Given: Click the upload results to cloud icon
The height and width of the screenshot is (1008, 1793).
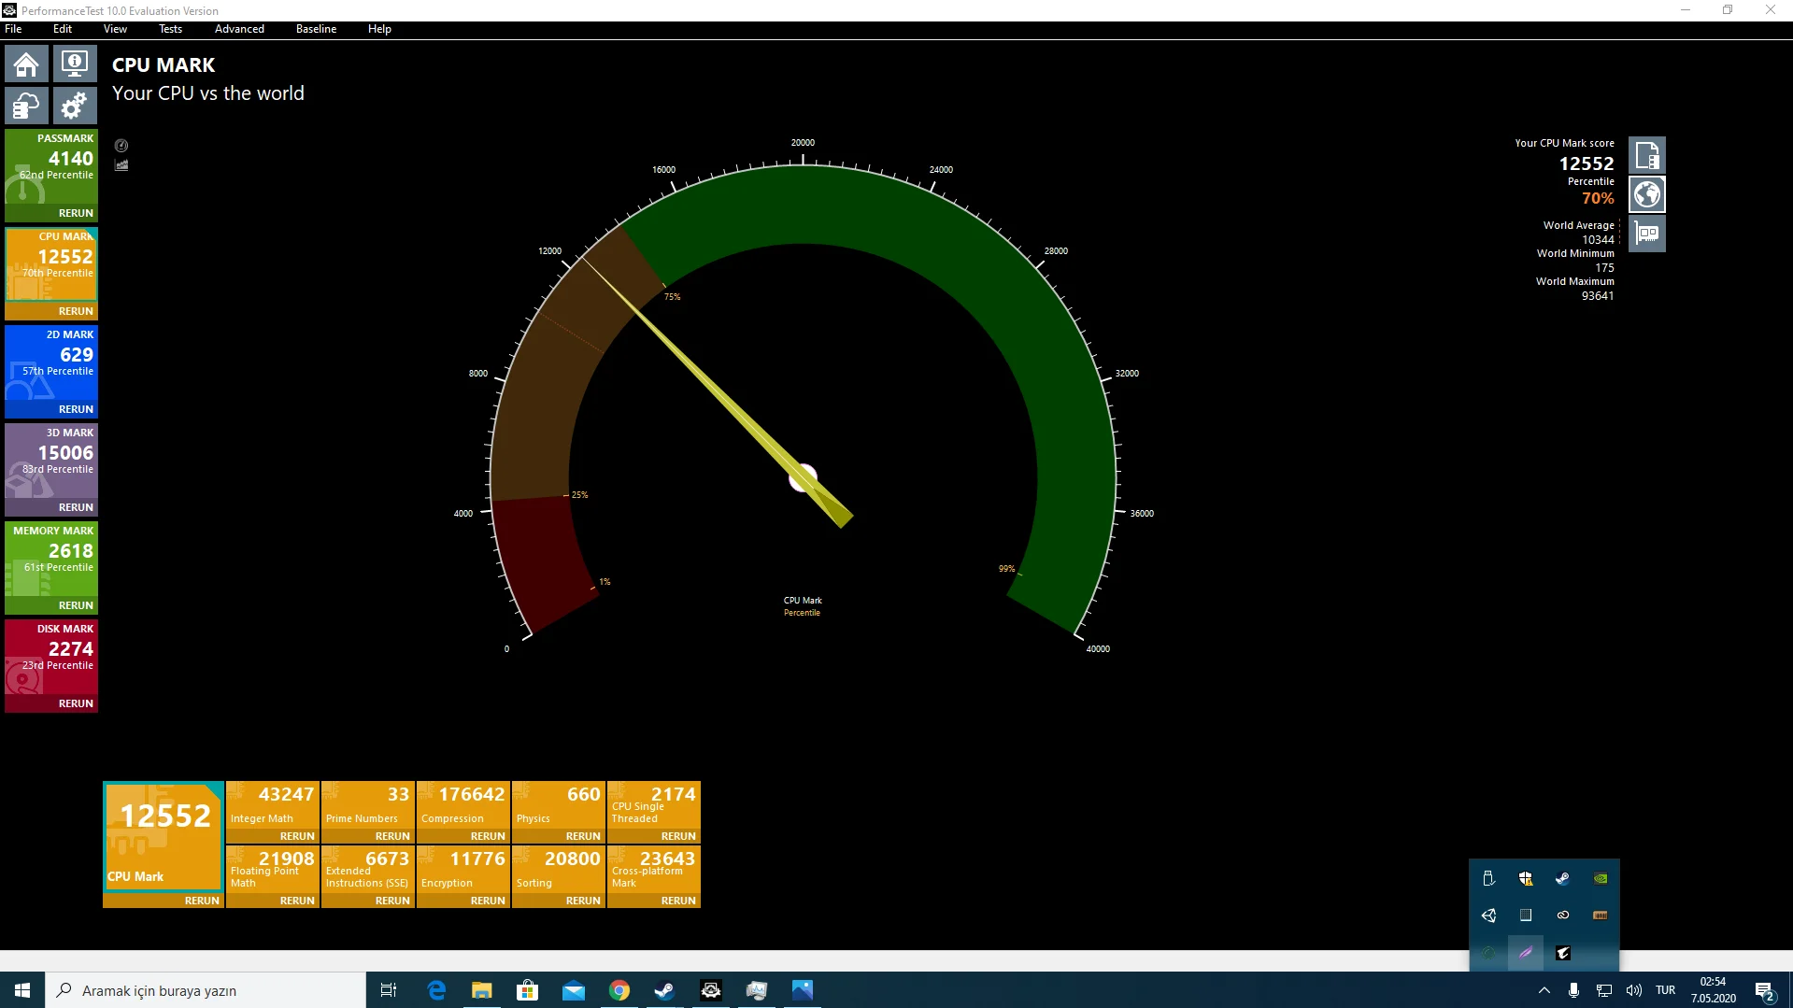Looking at the screenshot, I should [x=26, y=106].
